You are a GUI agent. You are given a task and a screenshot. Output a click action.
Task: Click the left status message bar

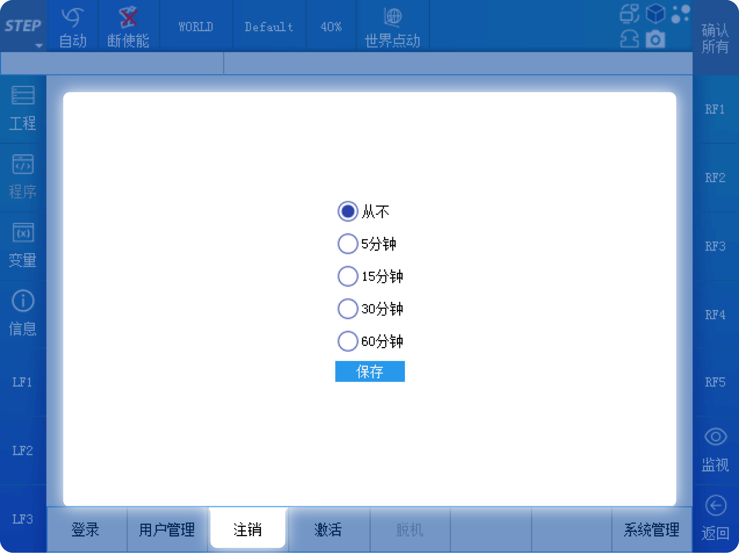(112, 63)
